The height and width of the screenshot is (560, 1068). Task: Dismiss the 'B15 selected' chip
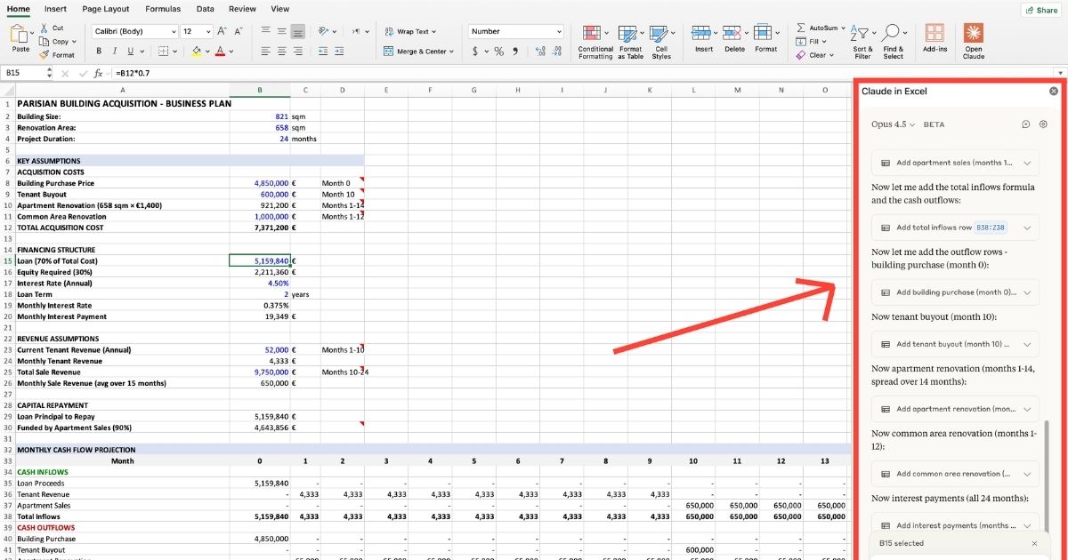point(1034,543)
